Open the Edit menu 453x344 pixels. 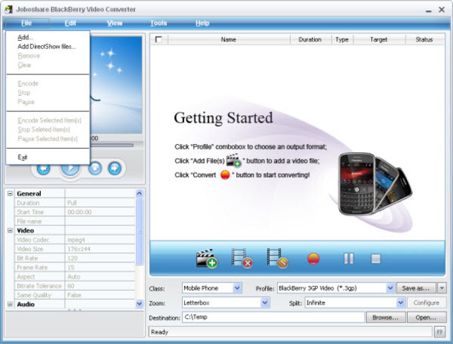(71, 23)
